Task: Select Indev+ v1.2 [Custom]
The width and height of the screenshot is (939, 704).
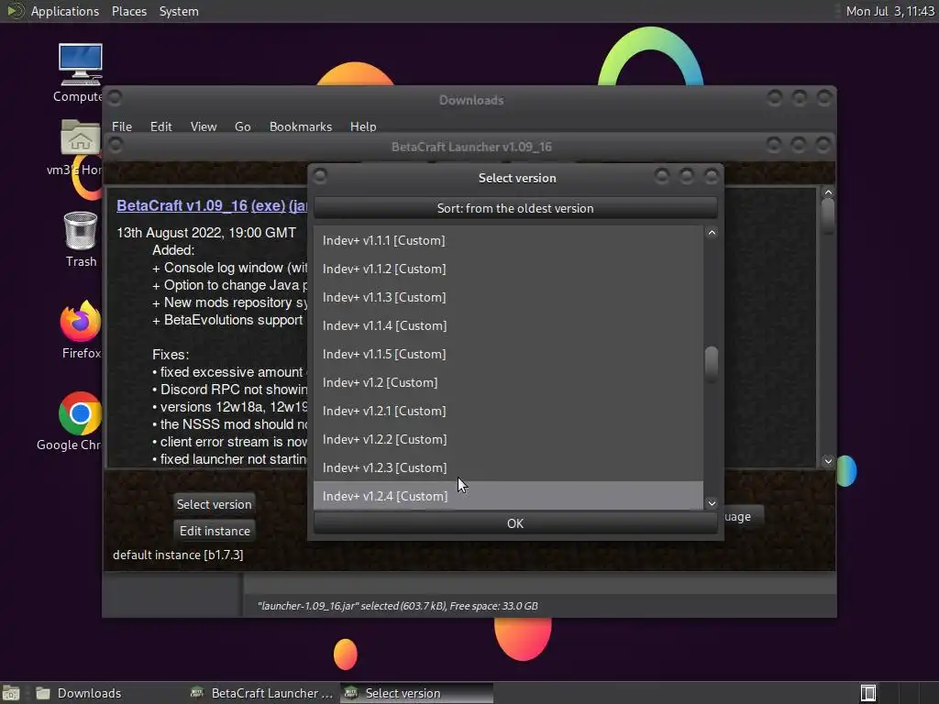Action: point(508,382)
